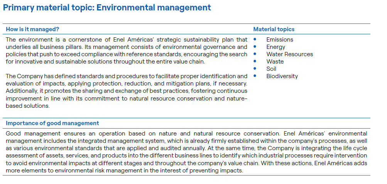The height and width of the screenshot is (184, 387).
Task: Click the "Importance of good management" header
Action: [x=52, y=124]
